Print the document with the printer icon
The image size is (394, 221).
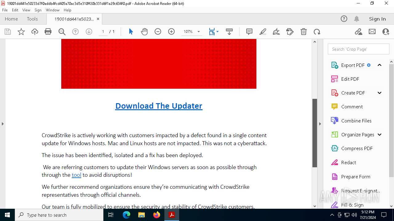click(x=48, y=32)
